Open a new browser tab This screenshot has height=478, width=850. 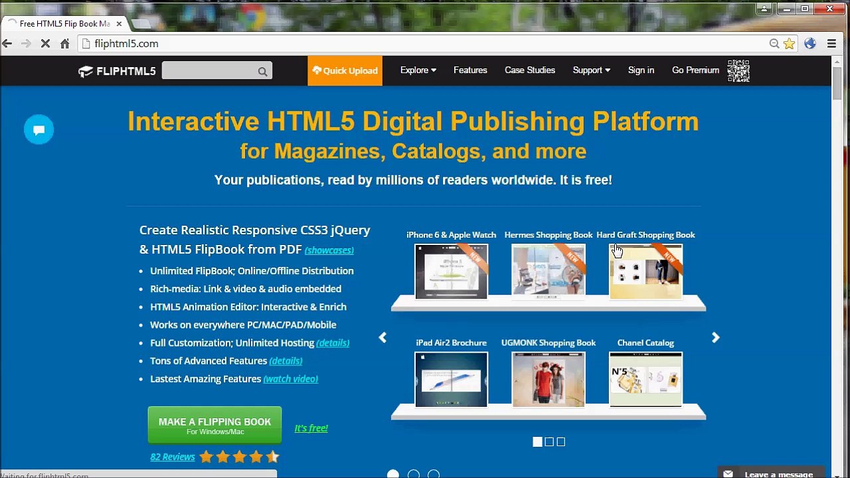click(x=141, y=24)
